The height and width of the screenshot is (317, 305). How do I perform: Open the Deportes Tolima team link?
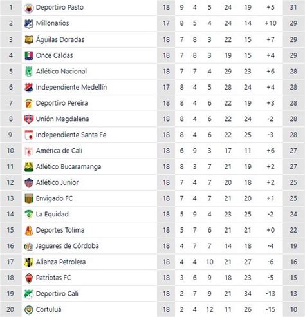click(60, 230)
